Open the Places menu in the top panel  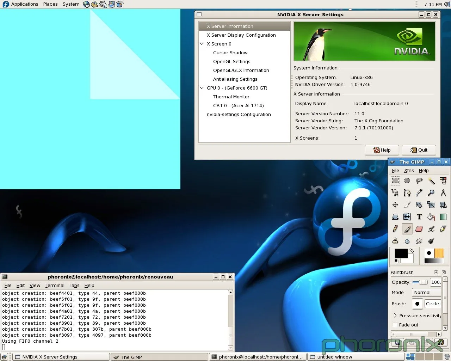(x=50, y=4)
